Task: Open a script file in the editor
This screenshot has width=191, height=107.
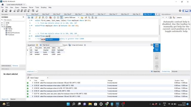Action: [x=29, y=18]
